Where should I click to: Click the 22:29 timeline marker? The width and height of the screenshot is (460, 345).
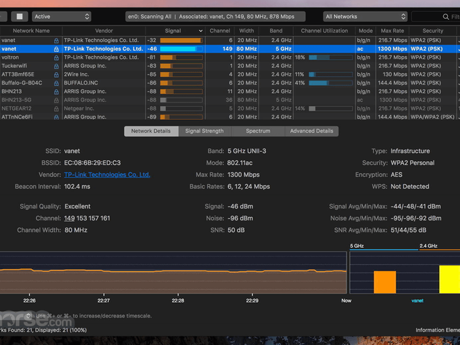(252, 300)
